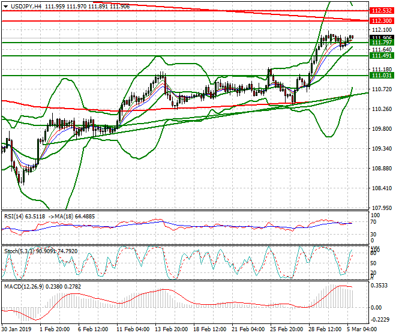This screenshot has width=396, height=336.
Task: Click the 109.340 price axis value
Action: click(382, 149)
